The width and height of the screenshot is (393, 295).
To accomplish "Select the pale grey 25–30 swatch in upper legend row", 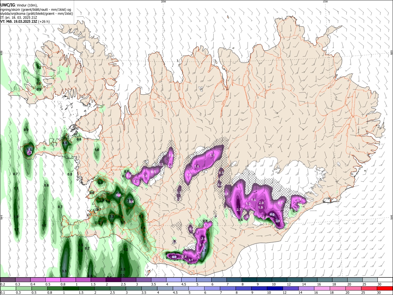I will click(370, 280).
